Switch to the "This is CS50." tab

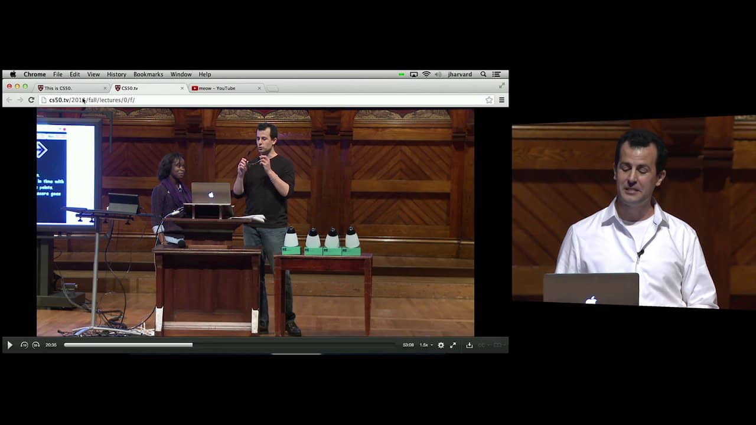coord(71,88)
